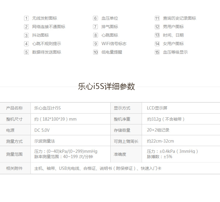
Task: Click the 产品名称 table header cell
Action: pos(15,108)
